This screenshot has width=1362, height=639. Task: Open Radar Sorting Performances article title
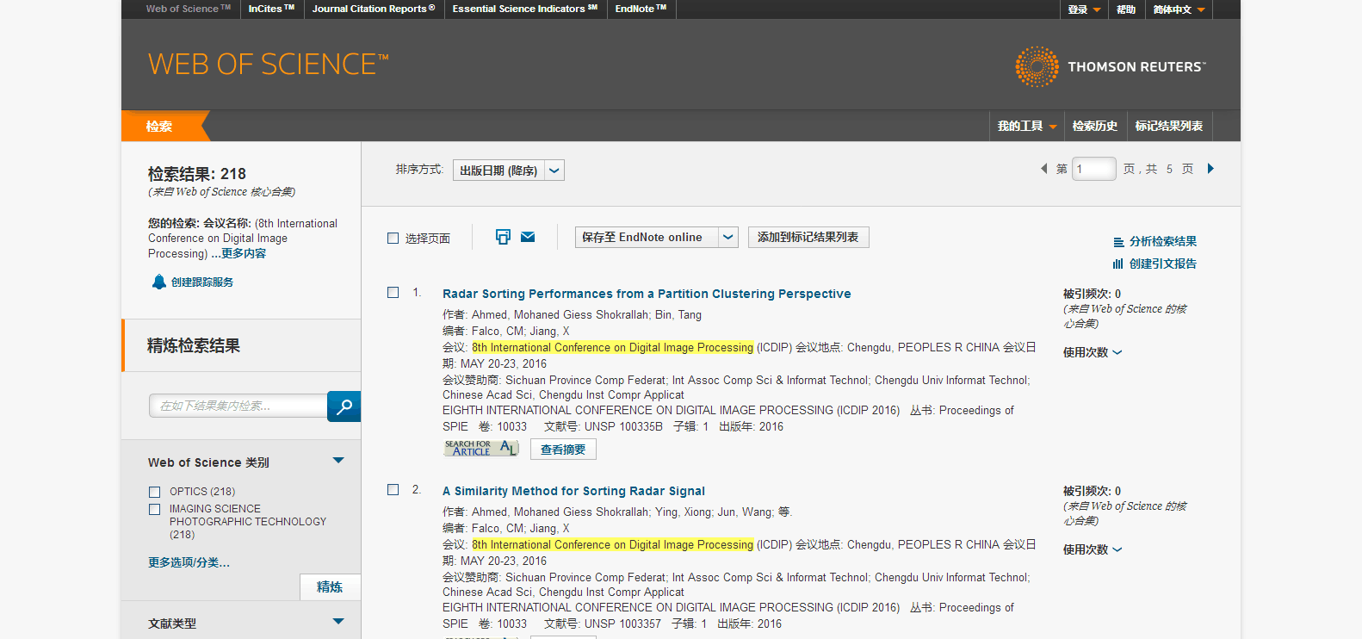(647, 294)
